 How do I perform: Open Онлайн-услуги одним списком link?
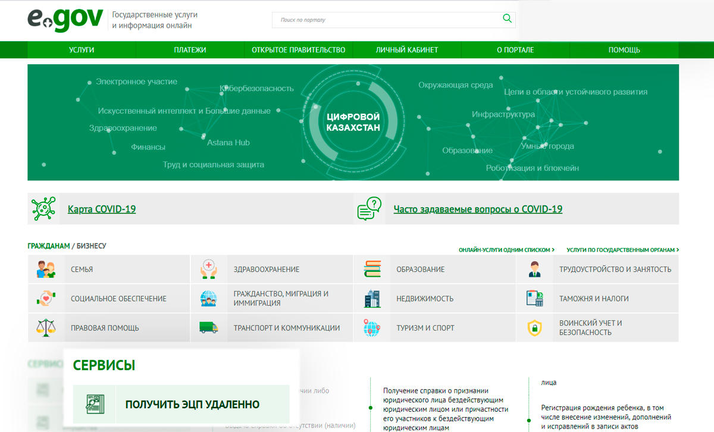(x=506, y=251)
